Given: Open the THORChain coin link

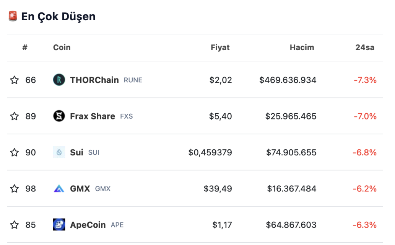Looking at the screenshot, I should 94,80.
